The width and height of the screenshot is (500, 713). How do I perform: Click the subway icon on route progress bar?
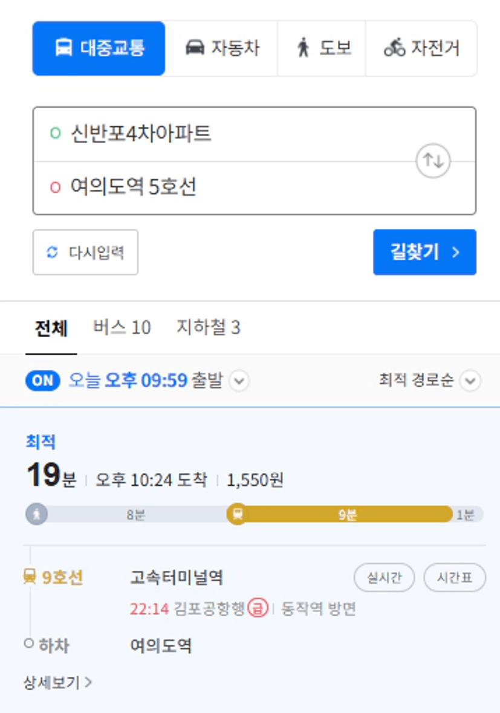coord(237,514)
